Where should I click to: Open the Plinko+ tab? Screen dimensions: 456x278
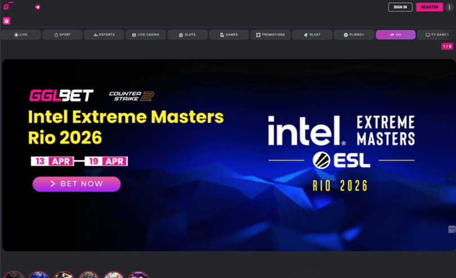point(354,35)
